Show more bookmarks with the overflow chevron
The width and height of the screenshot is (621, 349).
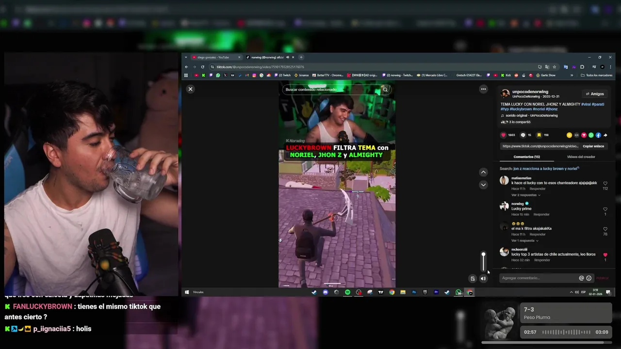[x=572, y=75]
